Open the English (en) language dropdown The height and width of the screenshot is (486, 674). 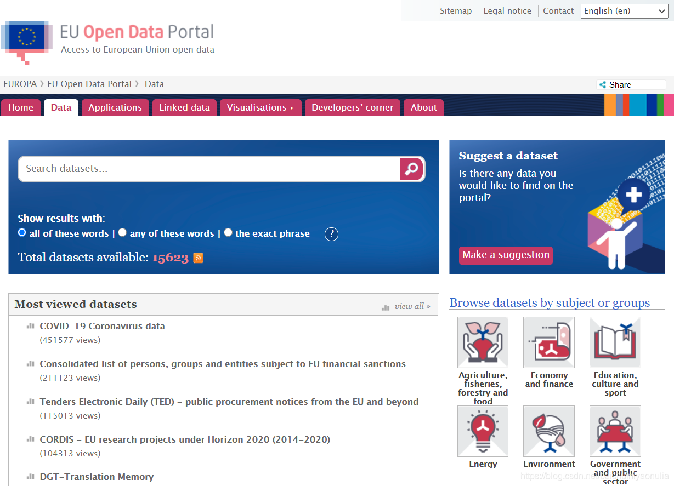coord(624,11)
